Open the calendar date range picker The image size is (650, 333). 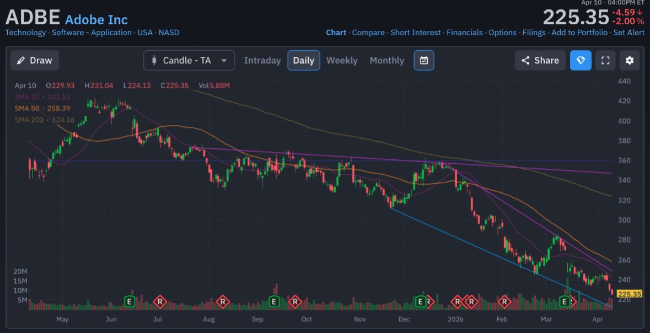pyautogui.click(x=423, y=61)
